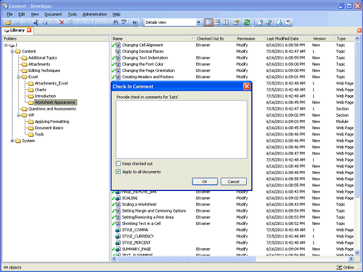Select the Additional Topics folder
363x272 pixels.
pos(43,58)
